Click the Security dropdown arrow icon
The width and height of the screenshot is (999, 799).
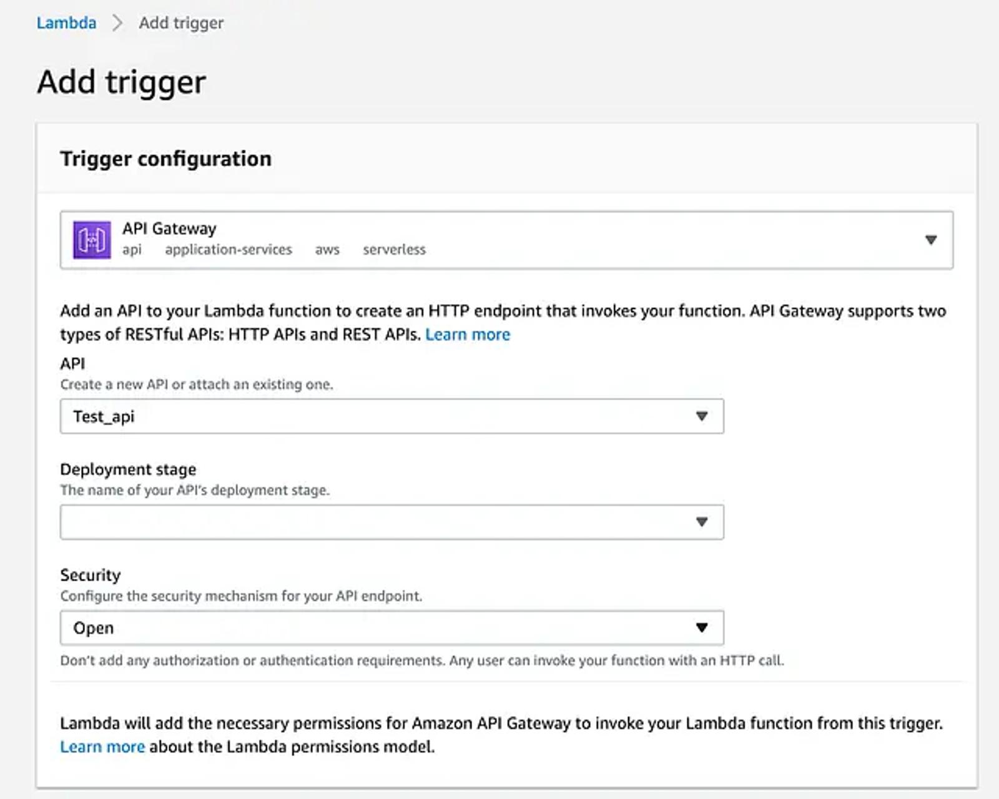pyautogui.click(x=702, y=627)
